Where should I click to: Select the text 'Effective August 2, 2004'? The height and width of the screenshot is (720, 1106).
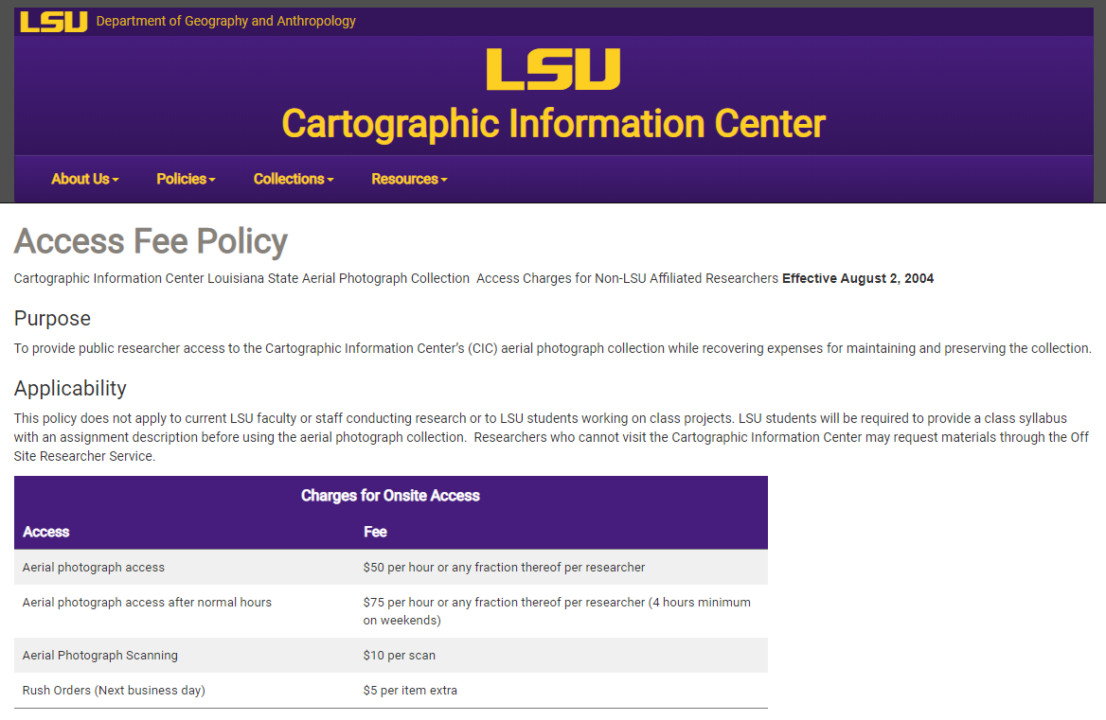tap(858, 278)
